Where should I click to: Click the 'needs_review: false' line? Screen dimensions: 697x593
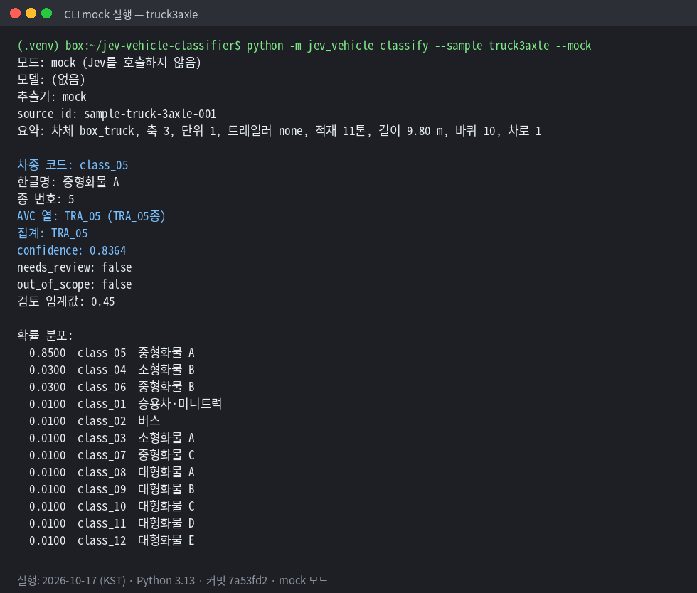pos(74,267)
